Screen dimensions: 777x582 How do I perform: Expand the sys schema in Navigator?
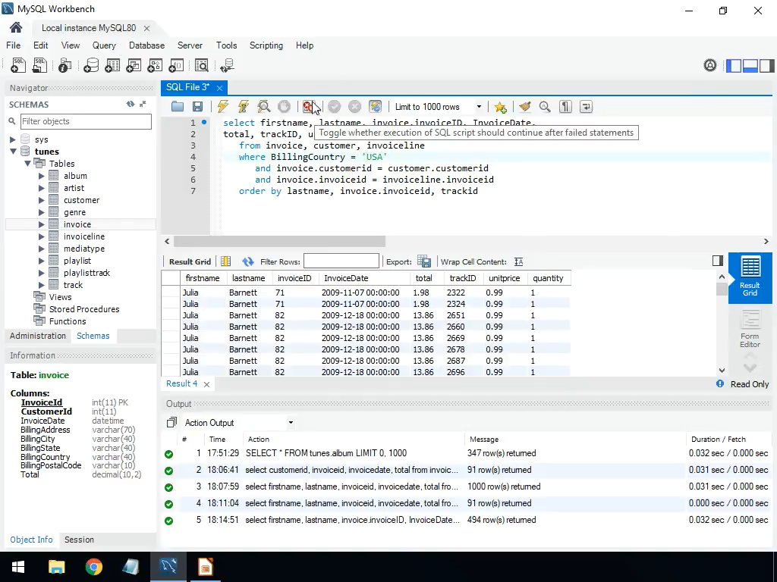tap(13, 139)
